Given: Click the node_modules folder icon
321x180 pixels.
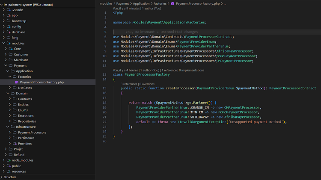Looking at the screenshot, I should pyautogui.click(x=9, y=160).
